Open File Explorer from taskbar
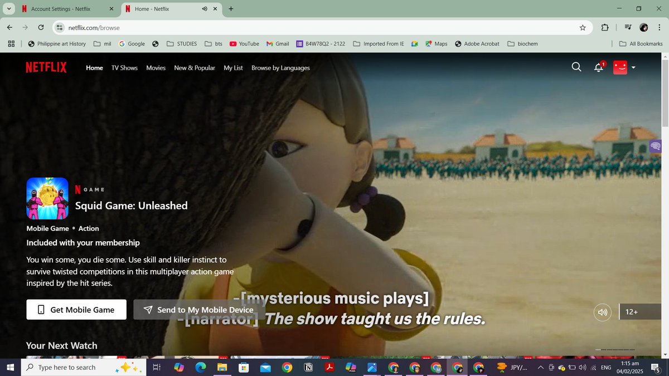Image resolution: width=669 pixels, height=376 pixels. pyautogui.click(x=222, y=367)
